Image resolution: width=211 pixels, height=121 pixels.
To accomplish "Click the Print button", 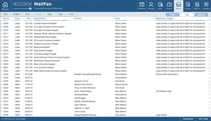I will (72, 14).
